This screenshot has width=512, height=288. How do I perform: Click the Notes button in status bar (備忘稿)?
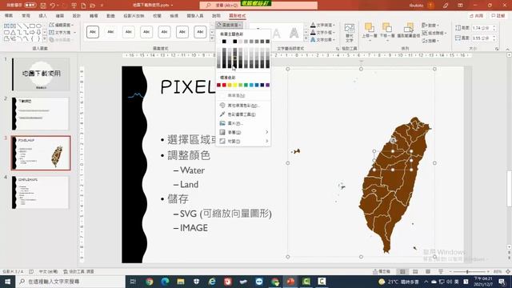[x=382, y=271]
